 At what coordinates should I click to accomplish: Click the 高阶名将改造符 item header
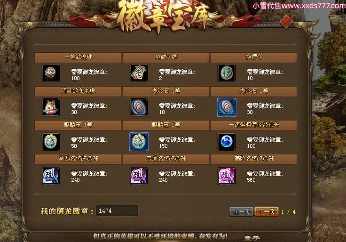tap(253, 159)
